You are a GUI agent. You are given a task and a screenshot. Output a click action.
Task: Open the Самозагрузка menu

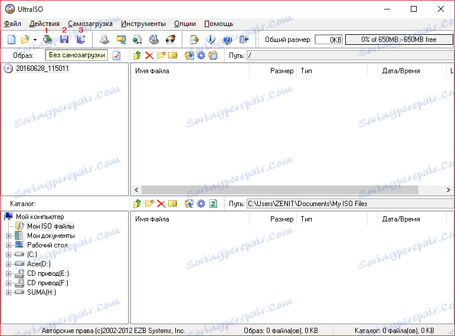(x=90, y=24)
